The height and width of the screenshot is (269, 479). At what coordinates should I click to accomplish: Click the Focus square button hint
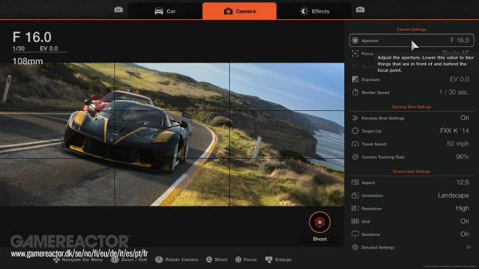[x=238, y=259]
